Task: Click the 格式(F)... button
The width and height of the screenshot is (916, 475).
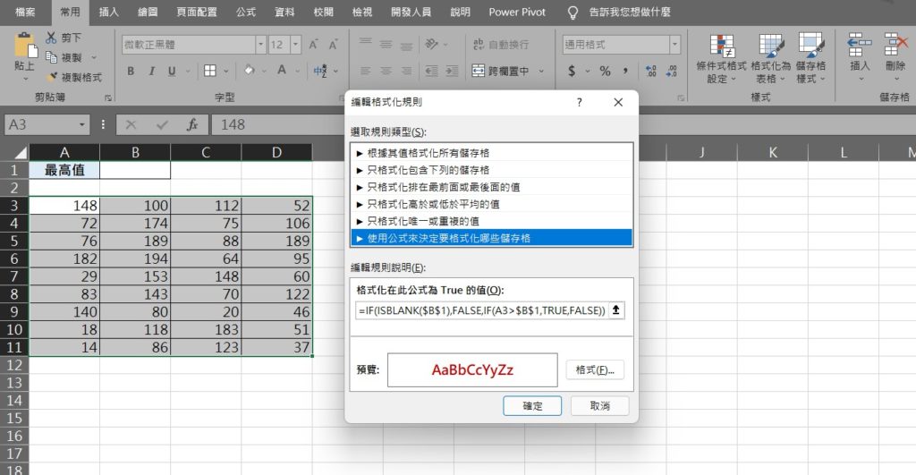Action: coord(595,369)
